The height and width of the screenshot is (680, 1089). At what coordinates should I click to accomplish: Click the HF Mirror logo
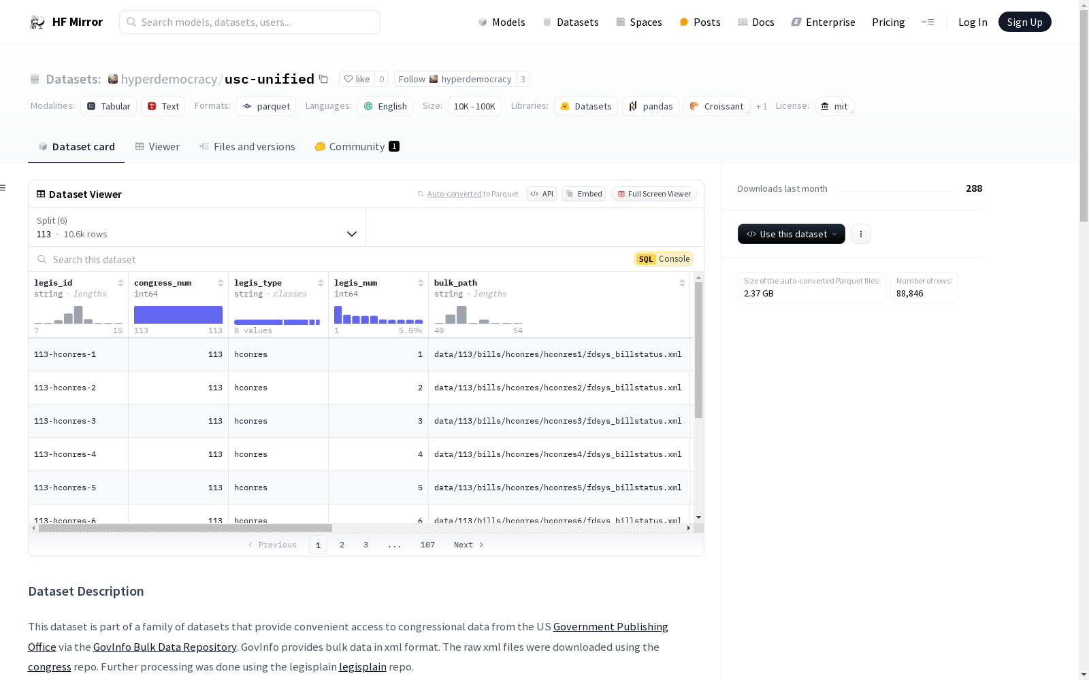tap(66, 22)
